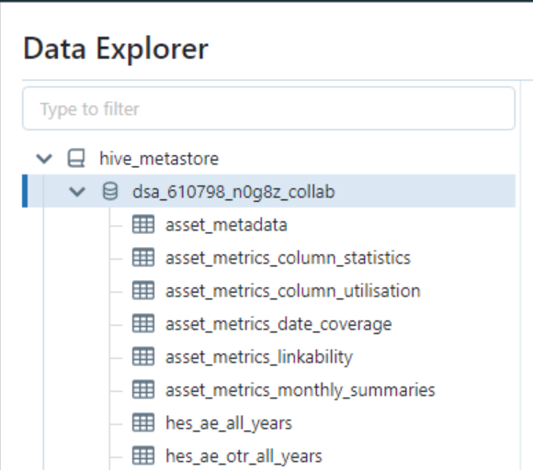
Task: Open the hes_ae_all_years table
Action: [229, 423]
